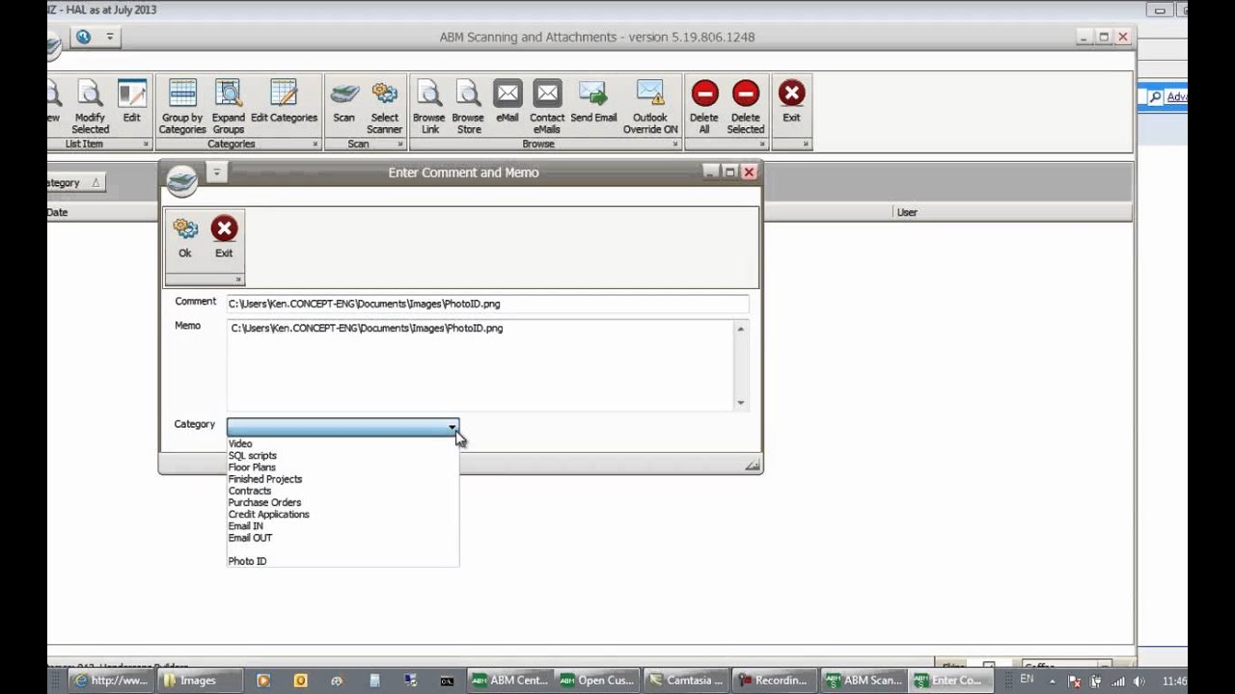Viewport: 1235px width, 694px height.
Task: Select Email OUT category
Action: 251,538
